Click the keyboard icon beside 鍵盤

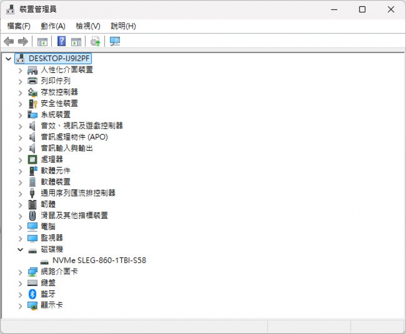pyautogui.click(x=32, y=283)
